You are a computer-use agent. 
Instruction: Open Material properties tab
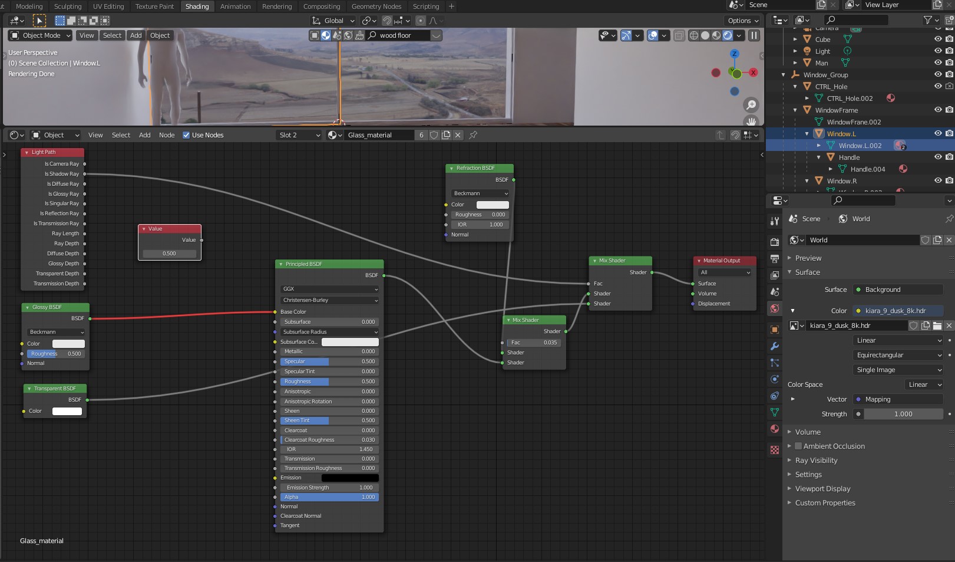coord(775,429)
